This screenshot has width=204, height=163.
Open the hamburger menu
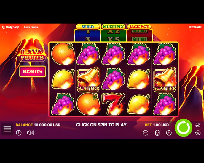pos(7,129)
